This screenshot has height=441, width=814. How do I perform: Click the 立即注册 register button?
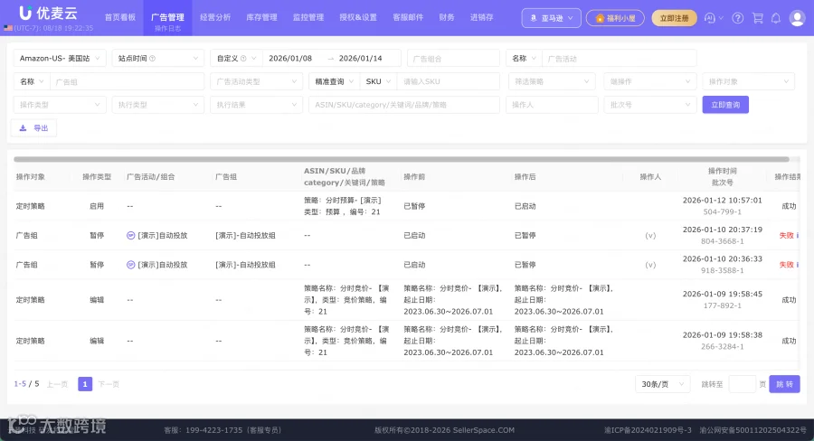pos(674,18)
